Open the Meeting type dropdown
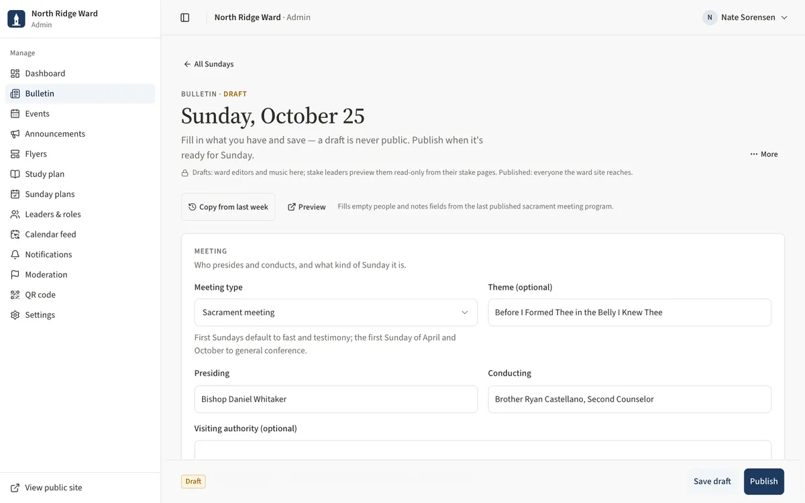 coord(336,313)
